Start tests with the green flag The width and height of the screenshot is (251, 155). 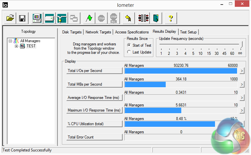click(x=89, y=18)
